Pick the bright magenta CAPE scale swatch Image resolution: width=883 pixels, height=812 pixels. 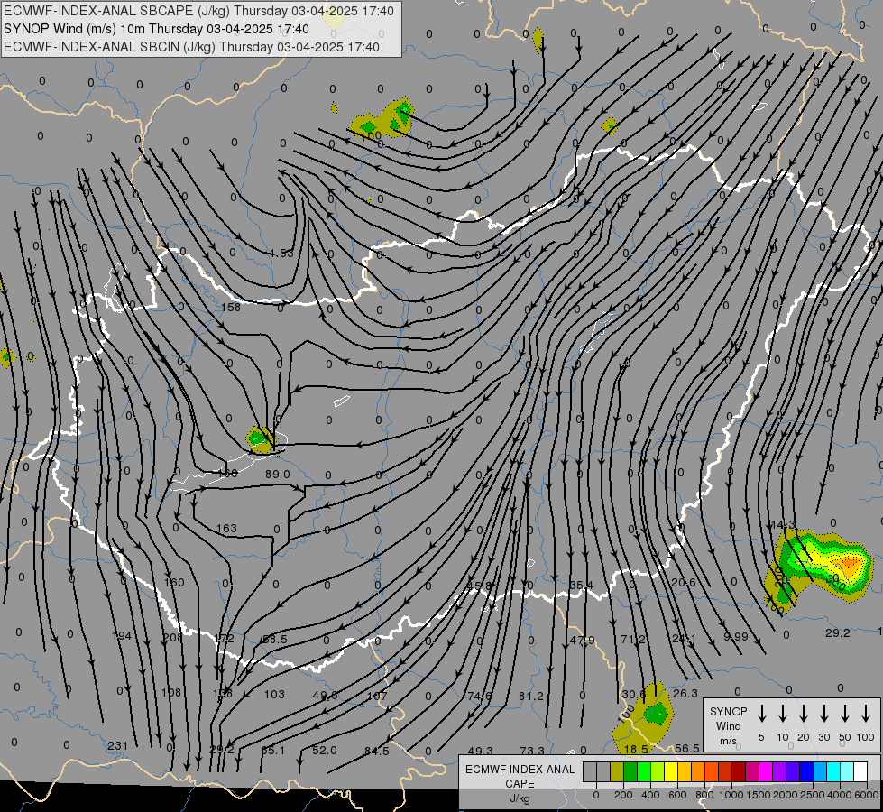[x=766, y=772]
